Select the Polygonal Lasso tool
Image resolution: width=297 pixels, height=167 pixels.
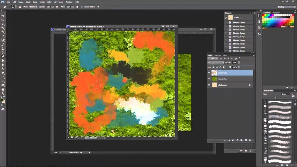pyautogui.click(x=3, y=24)
